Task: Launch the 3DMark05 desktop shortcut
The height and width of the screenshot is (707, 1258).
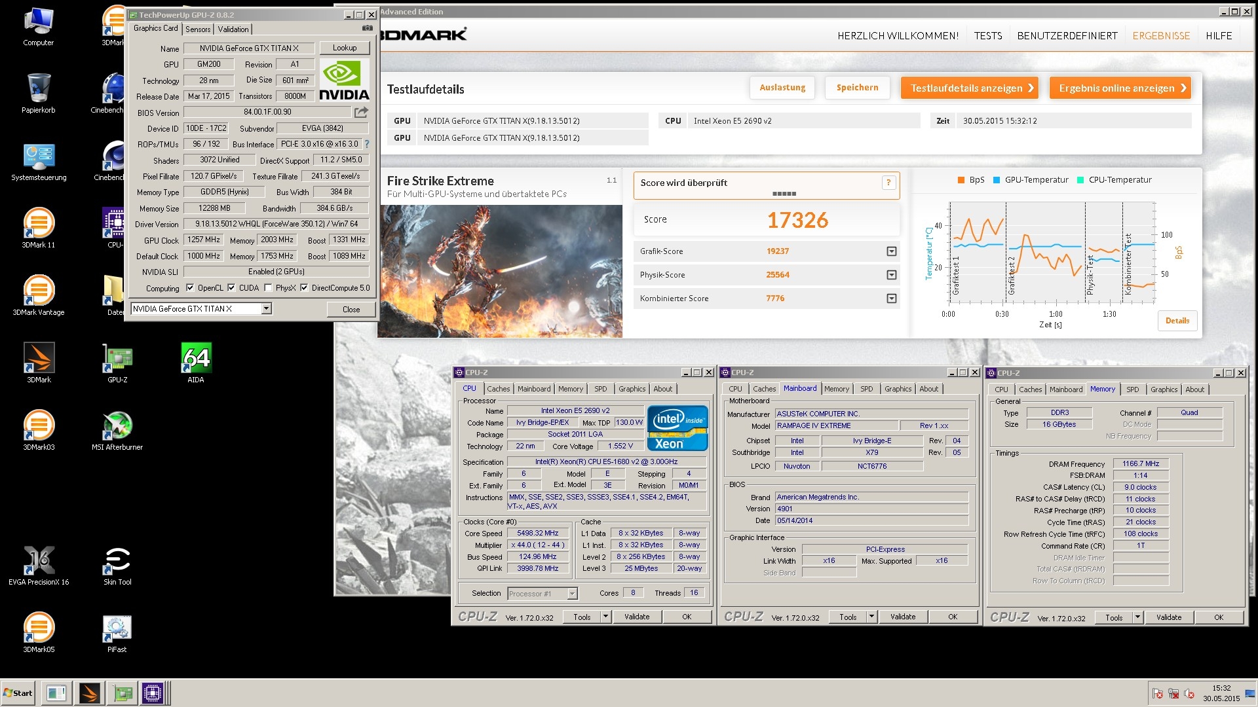Action: point(39,632)
